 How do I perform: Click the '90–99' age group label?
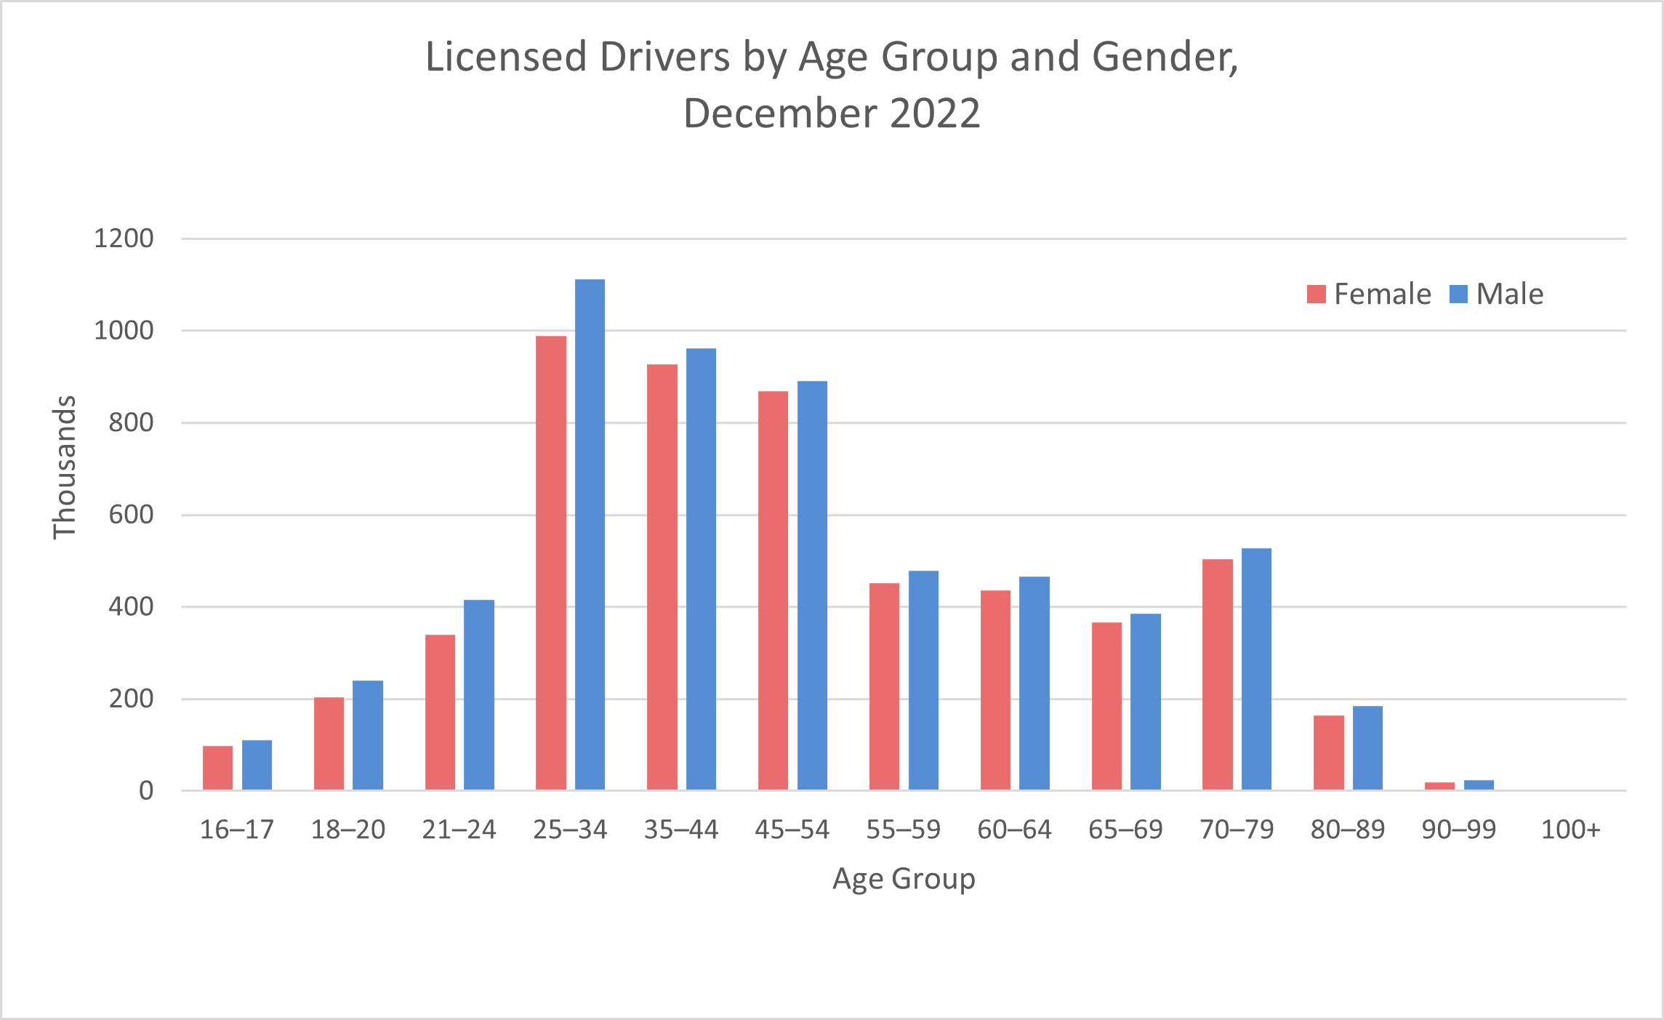pos(1459,830)
